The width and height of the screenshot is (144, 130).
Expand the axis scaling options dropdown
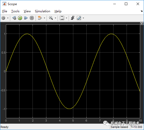tap(66, 18)
